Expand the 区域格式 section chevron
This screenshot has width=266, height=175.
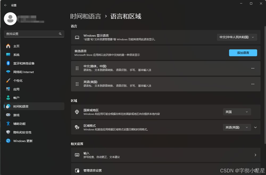(x=255, y=127)
